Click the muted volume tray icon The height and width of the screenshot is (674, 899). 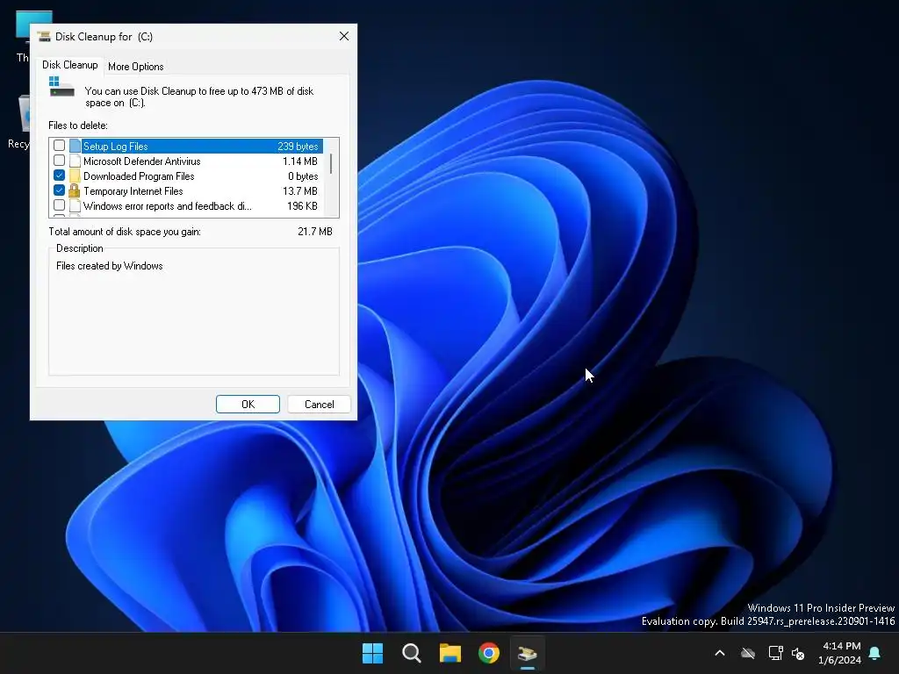click(798, 653)
